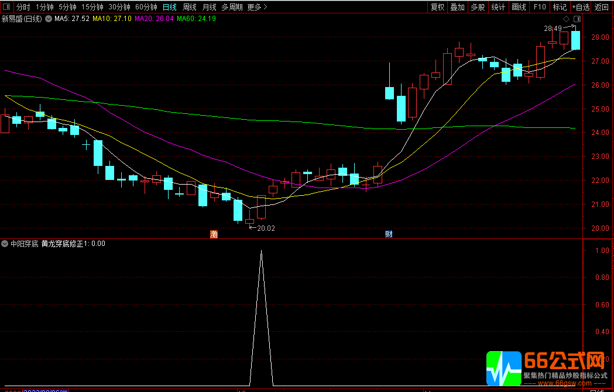Switch to the 分时 intraday view
The height and width of the screenshot is (392, 614).
coord(23,7)
